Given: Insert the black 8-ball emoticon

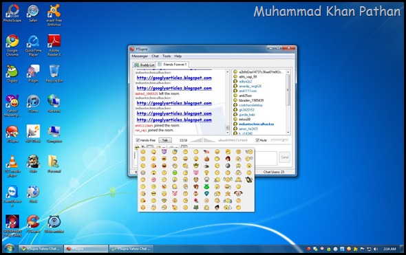Looking at the screenshot, I should [x=228, y=166].
